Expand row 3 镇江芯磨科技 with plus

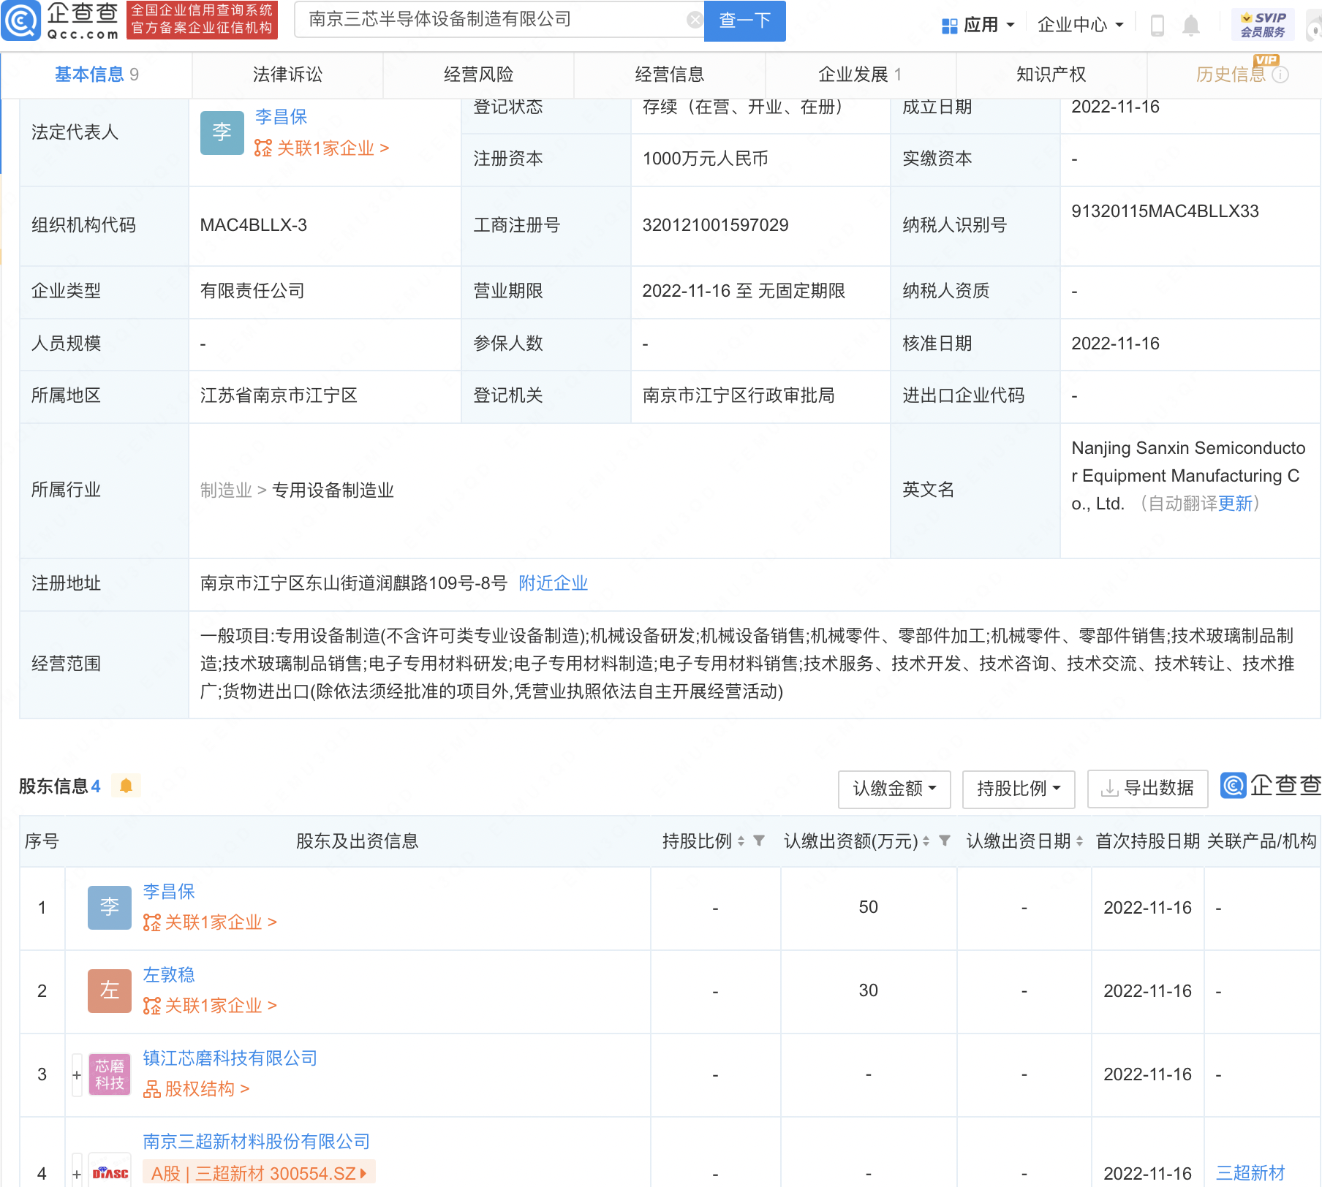tap(77, 1074)
